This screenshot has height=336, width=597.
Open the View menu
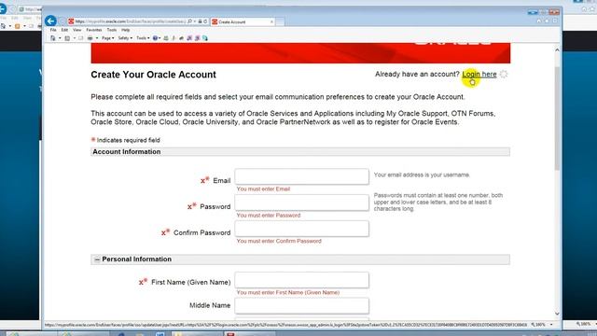[x=76, y=30]
